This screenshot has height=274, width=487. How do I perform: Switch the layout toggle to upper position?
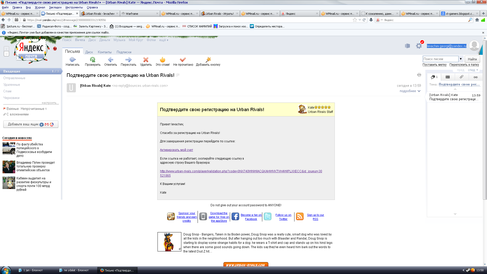coord(7,49)
